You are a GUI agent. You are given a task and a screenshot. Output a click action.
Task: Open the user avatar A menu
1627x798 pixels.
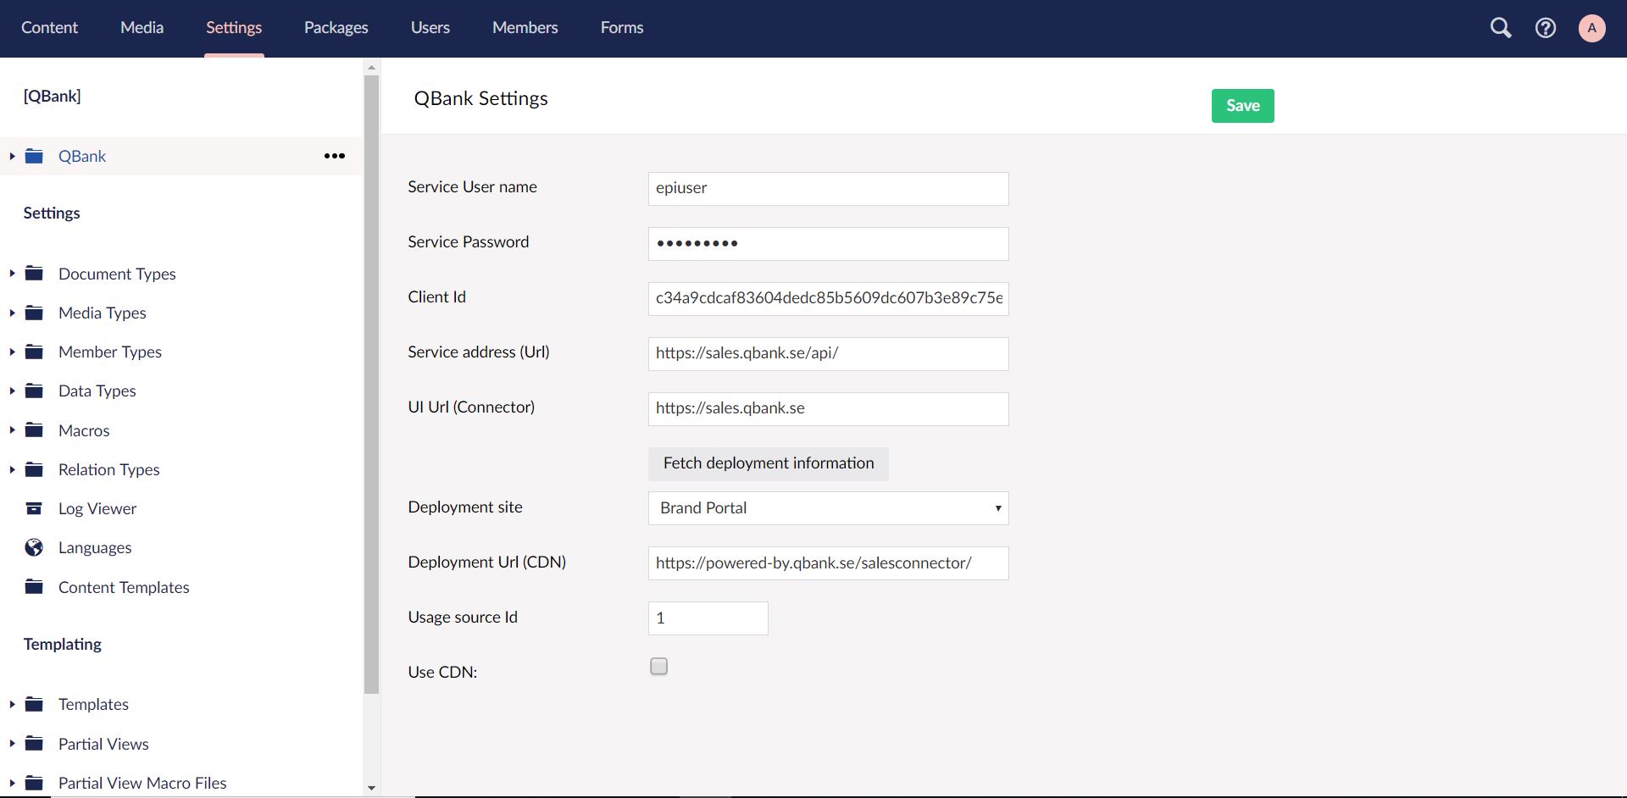[1591, 28]
